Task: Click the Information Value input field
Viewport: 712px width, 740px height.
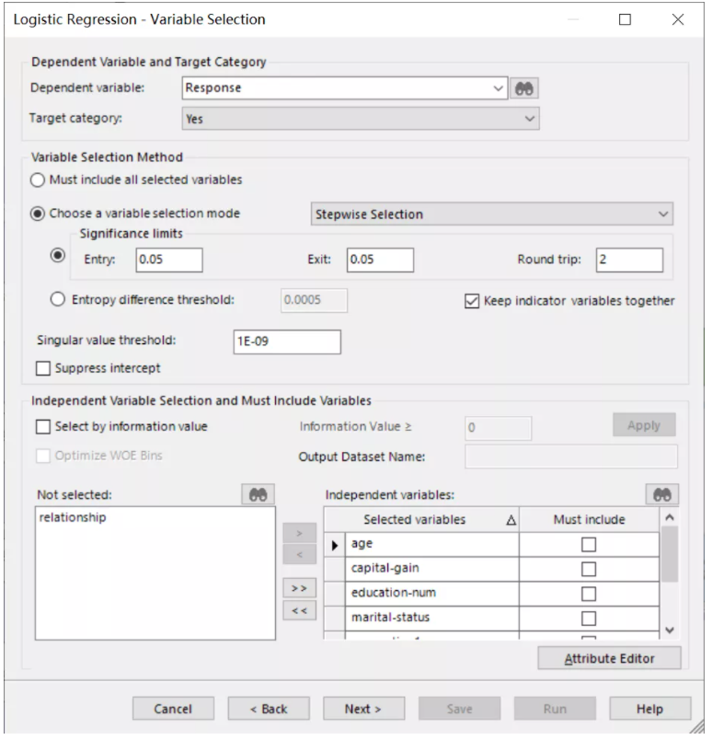Action: click(x=500, y=431)
